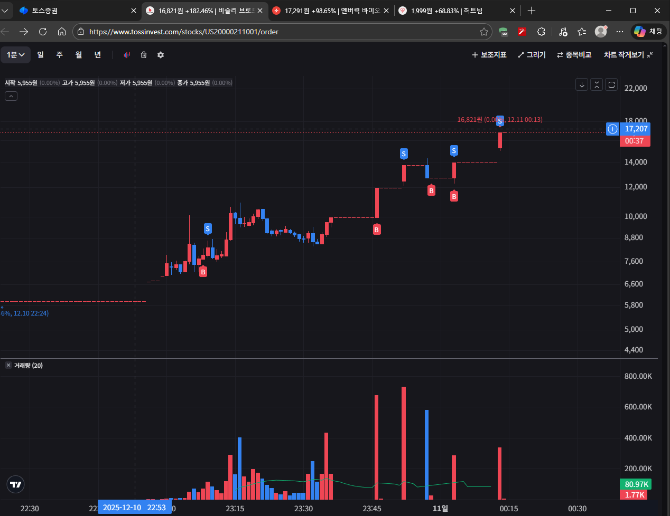Click the TradingView logo on chart
The image size is (670, 516).
pyautogui.click(x=16, y=484)
